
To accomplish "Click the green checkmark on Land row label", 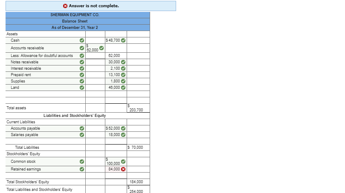I will click(82, 88).
